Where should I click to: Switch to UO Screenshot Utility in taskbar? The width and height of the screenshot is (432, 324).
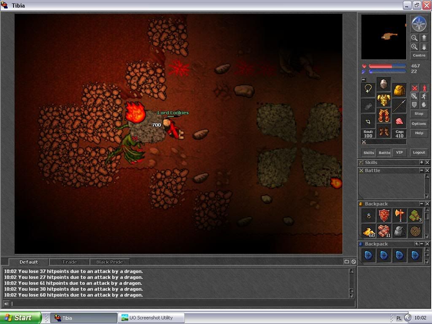[x=151, y=318]
